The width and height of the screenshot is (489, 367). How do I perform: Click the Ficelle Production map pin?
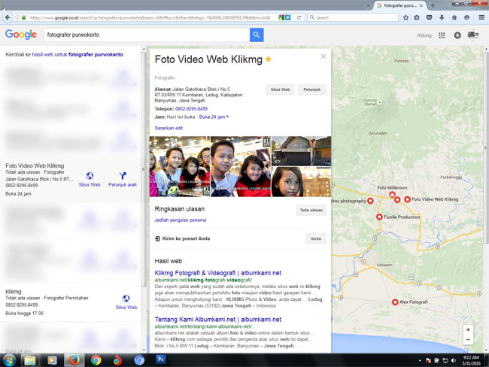click(x=379, y=217)
